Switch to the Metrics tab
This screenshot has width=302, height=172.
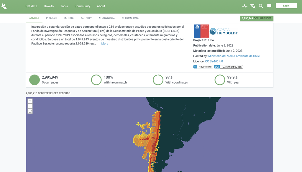click(69, 18)
